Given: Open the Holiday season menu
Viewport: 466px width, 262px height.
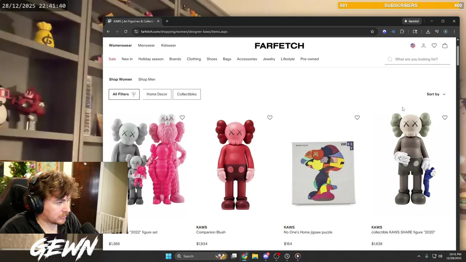Looking at the screenshot, I should tap(151, 59).
